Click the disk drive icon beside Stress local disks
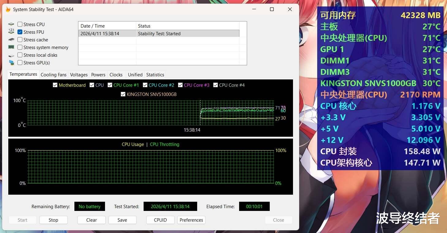Image resolution: width=447 pixels, height=233 pixels. pyautogui.click(x=11, y=55)
